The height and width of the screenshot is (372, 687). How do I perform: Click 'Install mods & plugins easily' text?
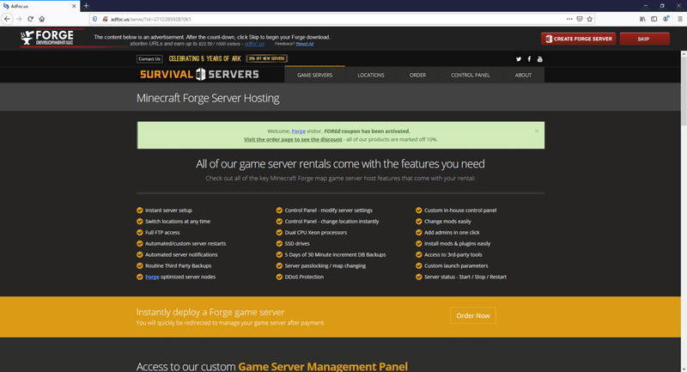click(457, 244)
